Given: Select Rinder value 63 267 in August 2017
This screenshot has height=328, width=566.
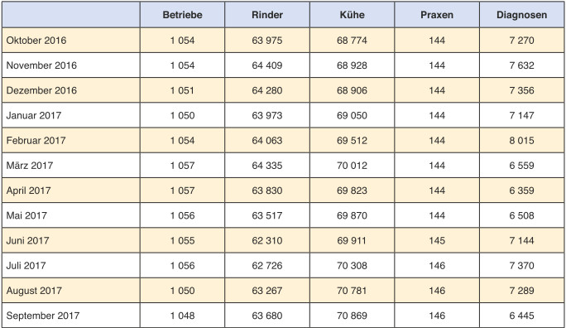Looking at the screenshot, I should [267, 291].
